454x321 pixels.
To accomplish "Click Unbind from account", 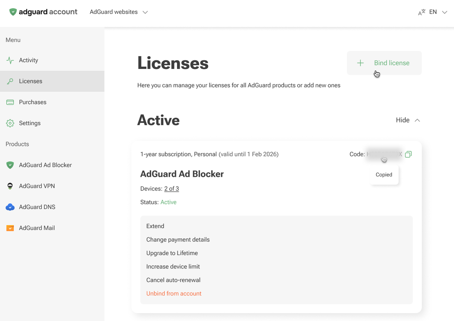I will pos(174,294).
